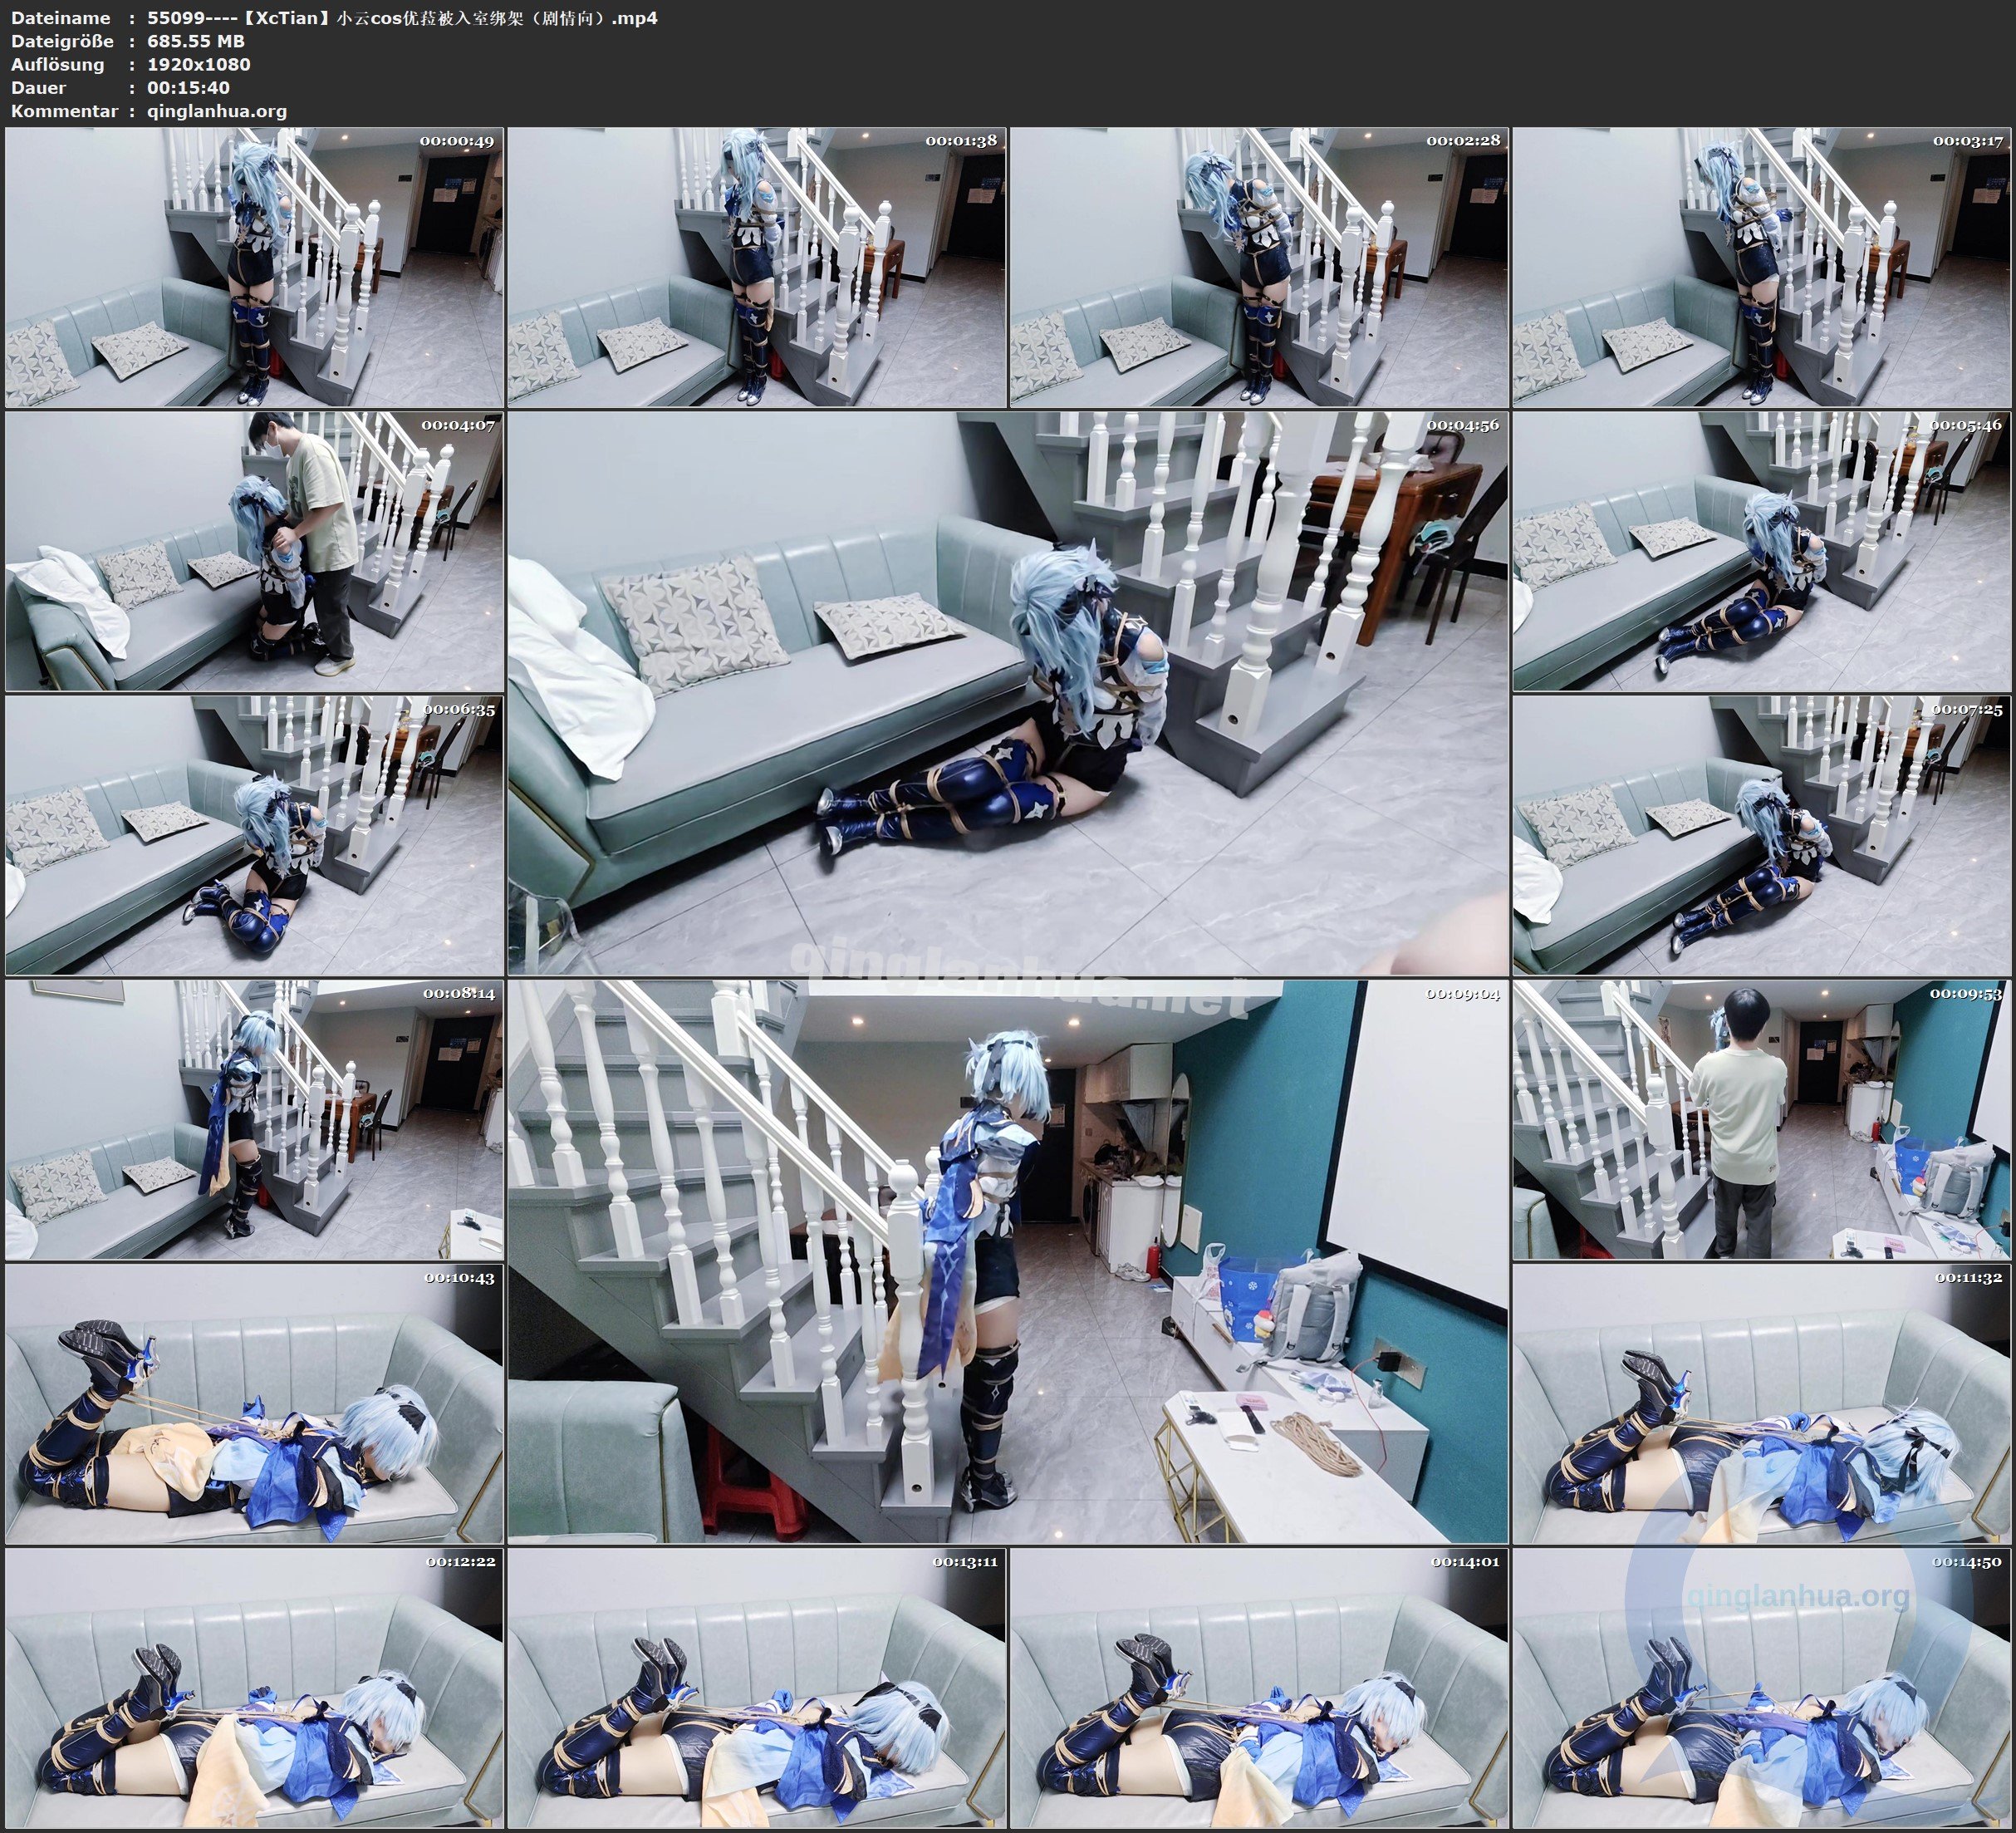Select the file size '685.55 MB'
Image resolution: width=2016 pixels, height=1833 pixels.
coord(195,41)
